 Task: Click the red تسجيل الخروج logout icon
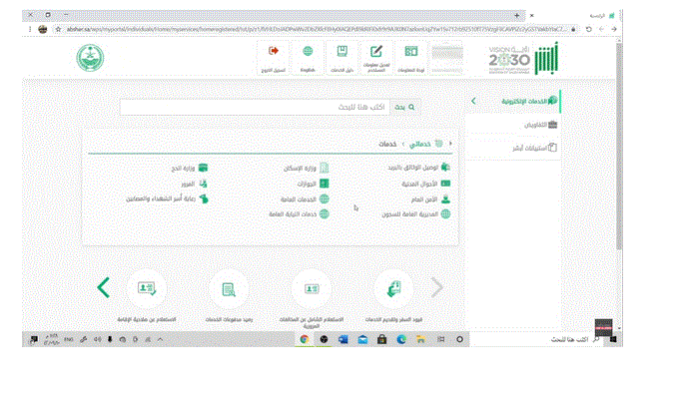click(x=274, y=51)
